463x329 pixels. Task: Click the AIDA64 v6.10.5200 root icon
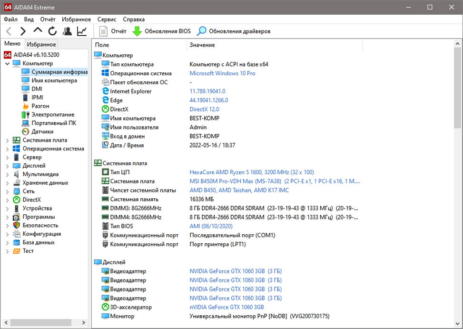click(x=8, y=55)
